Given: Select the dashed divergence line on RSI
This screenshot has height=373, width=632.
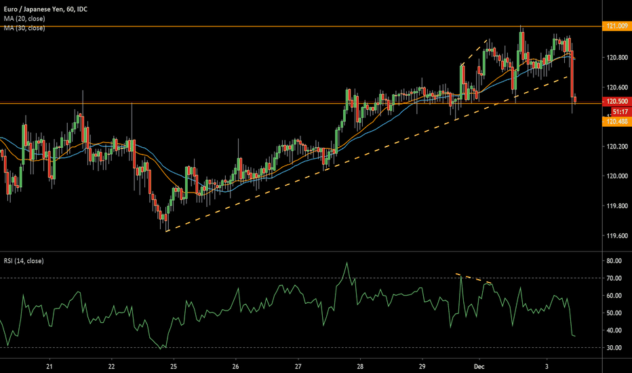Looking at the screenshot, I should (473, 278).
